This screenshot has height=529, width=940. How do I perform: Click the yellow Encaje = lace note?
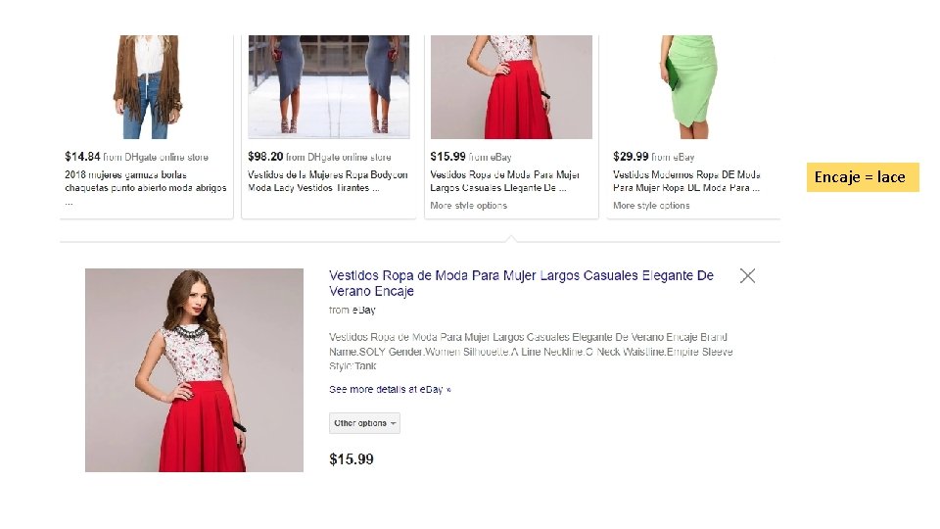point(863,177)
